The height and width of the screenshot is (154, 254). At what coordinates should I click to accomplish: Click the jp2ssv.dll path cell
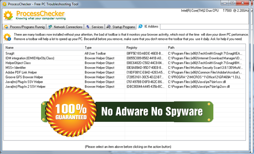(x=199, y=87)
